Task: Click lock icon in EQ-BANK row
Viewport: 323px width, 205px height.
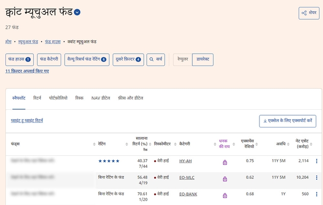Action: pyautogui.click(x=225, y=194)
